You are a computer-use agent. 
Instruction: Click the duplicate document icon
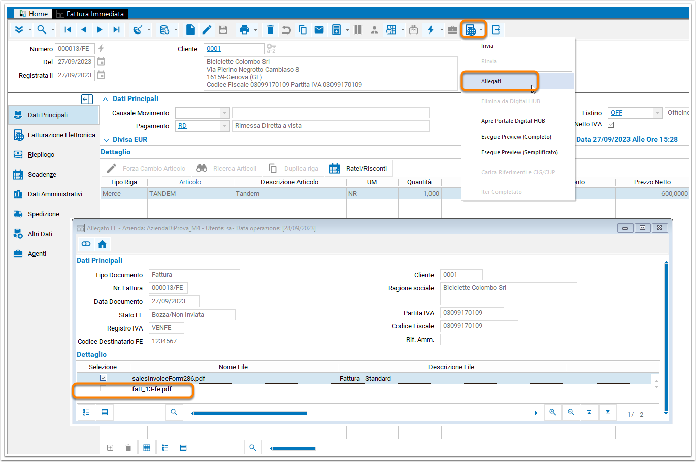[303, 30]
